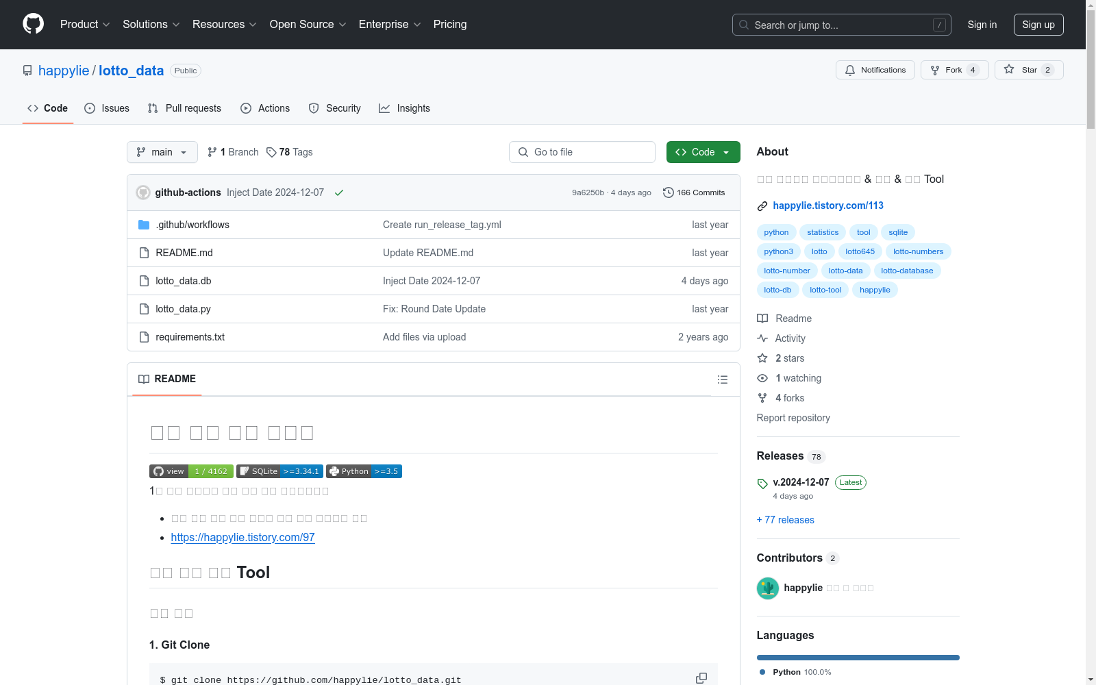Viewport: 1096px width, 685px height.
Task: View the 2 stars link
Action: click(x=781, y=358)
